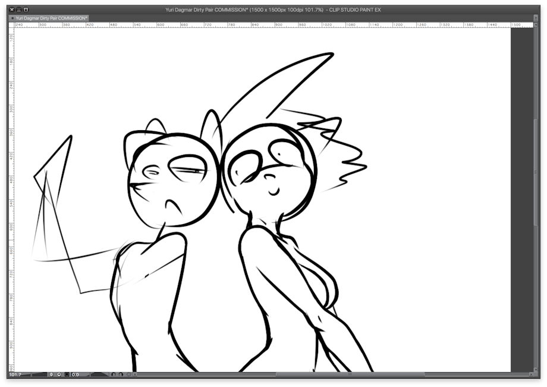Click the right arrow of horizontal scrollbar
The image size is (547, 387).
pos(530,375)
